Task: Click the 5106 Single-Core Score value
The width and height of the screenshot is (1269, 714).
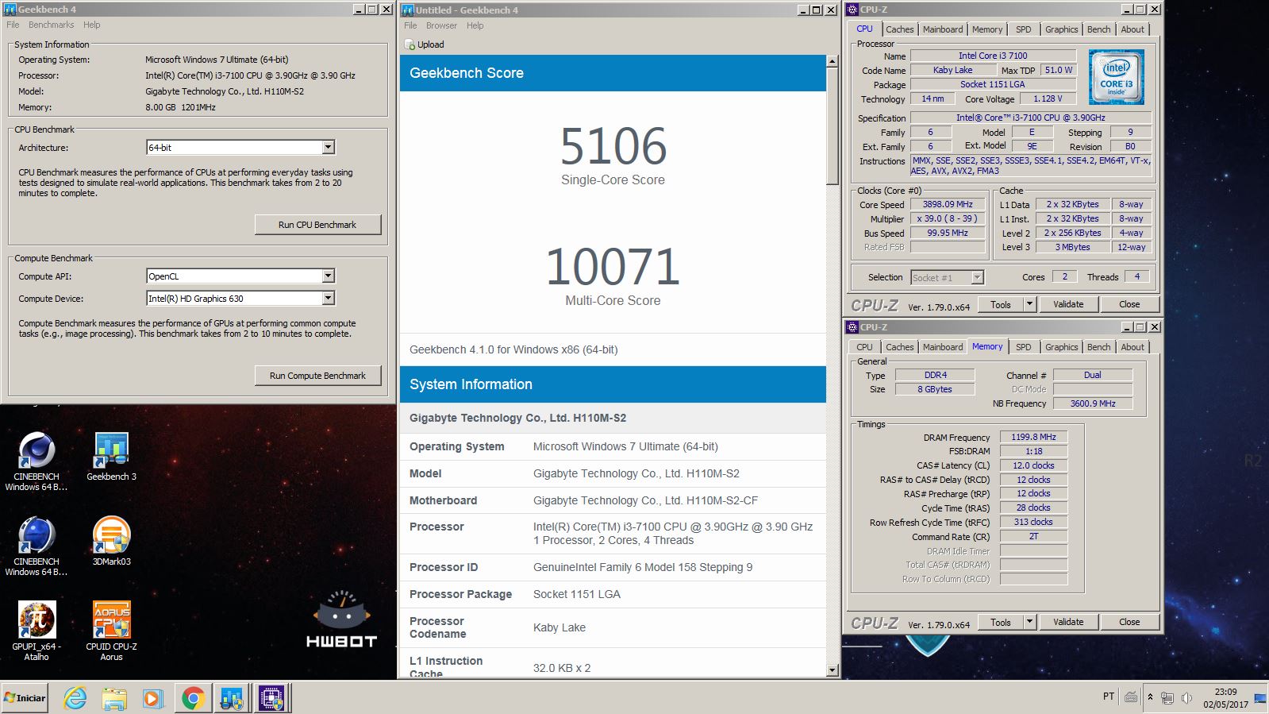Action: (x=613, y=147)
